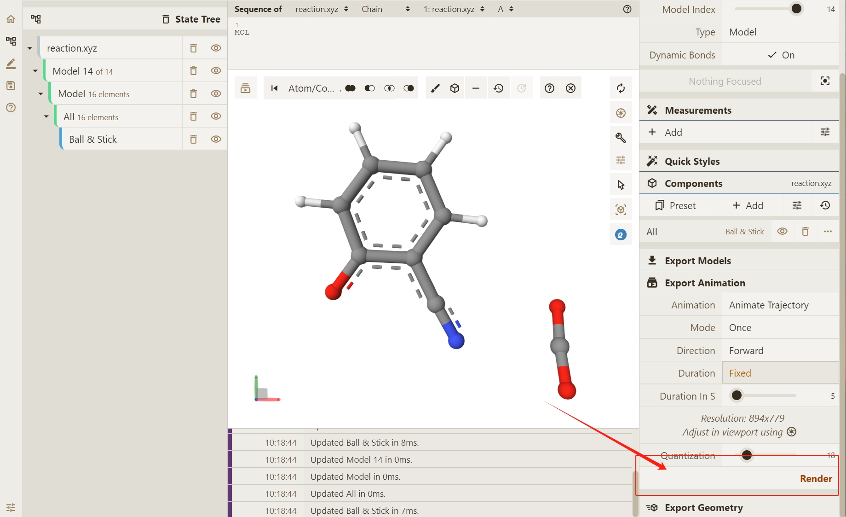This screenshot has width=846, height=517.
Task: Collapse the reaction.xyz tree node
Action: (30, 48)
